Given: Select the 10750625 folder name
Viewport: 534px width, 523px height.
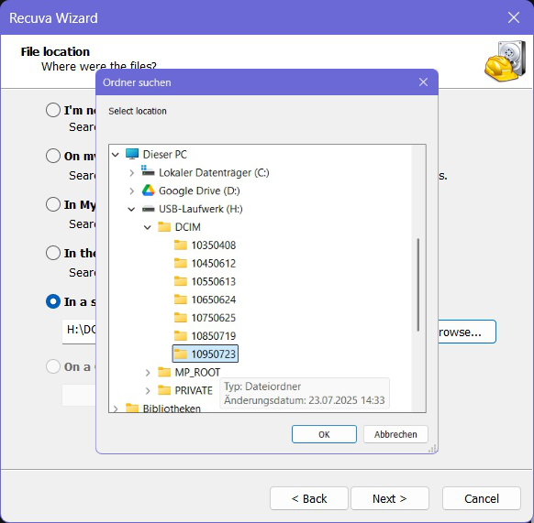Looking at the screenshot, I should (x=213, y=317).
